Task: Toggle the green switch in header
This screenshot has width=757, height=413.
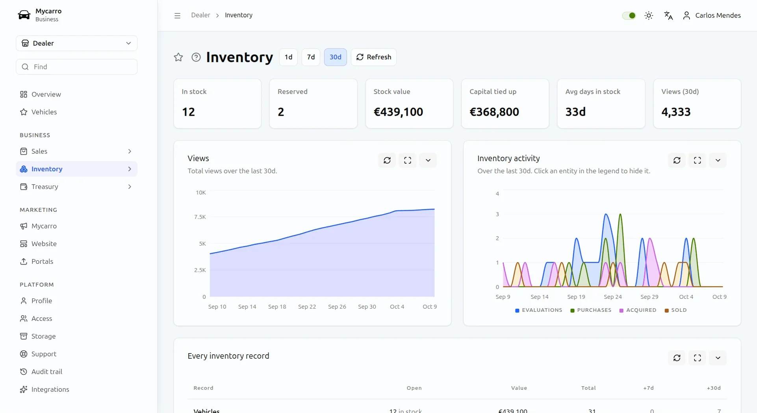Action: pos(629,15)
